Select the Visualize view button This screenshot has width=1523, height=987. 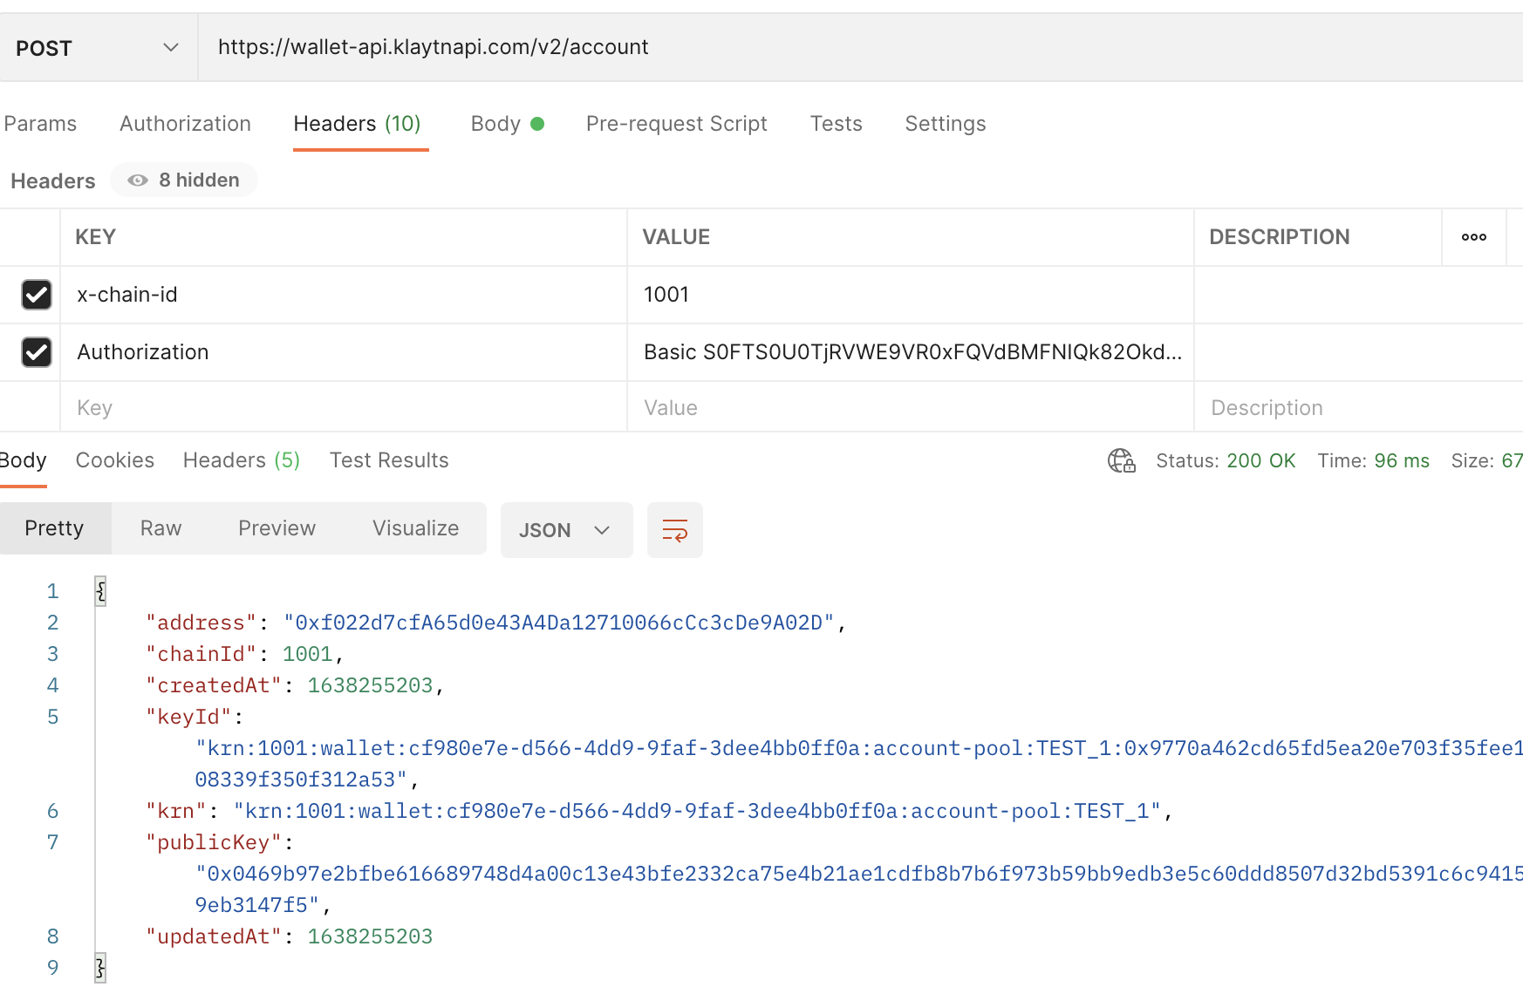[416, 528]
